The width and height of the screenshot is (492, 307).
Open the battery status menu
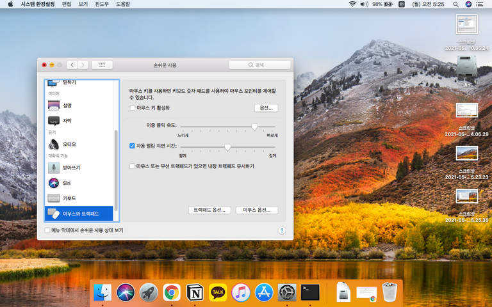382,4
